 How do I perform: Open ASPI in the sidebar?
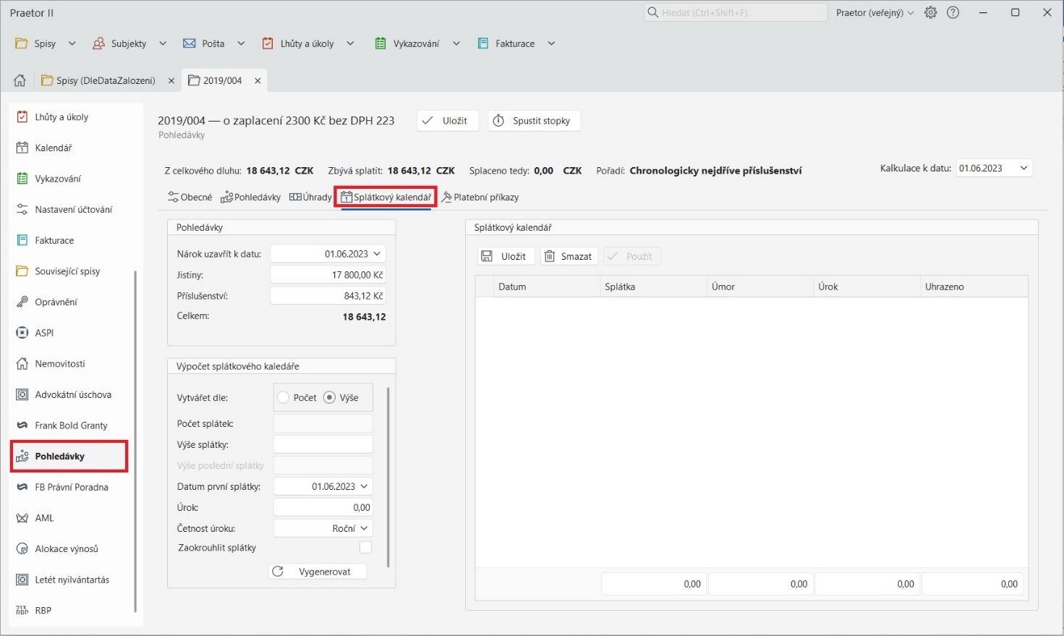pos(44,333)
